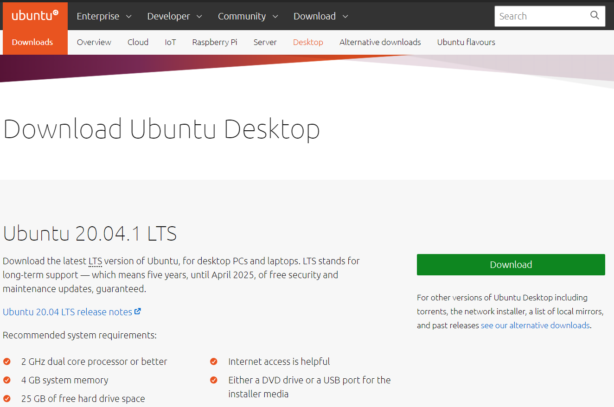Click the external link icon after release notes
Image resolution: width=614 pixels, height=407 pixels.
(138, 312)
